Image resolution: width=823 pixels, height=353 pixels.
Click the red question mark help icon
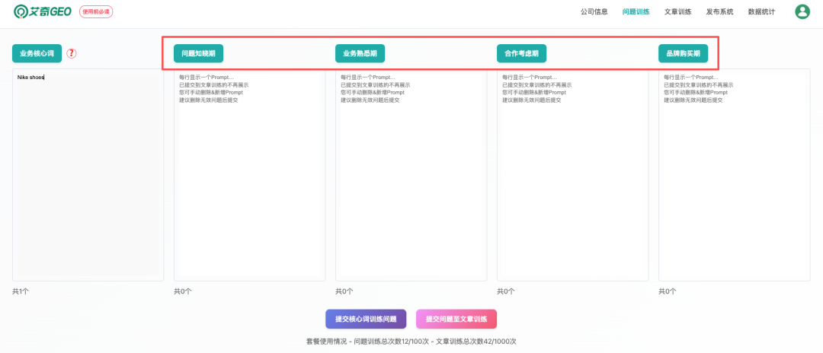coord(72,53)
